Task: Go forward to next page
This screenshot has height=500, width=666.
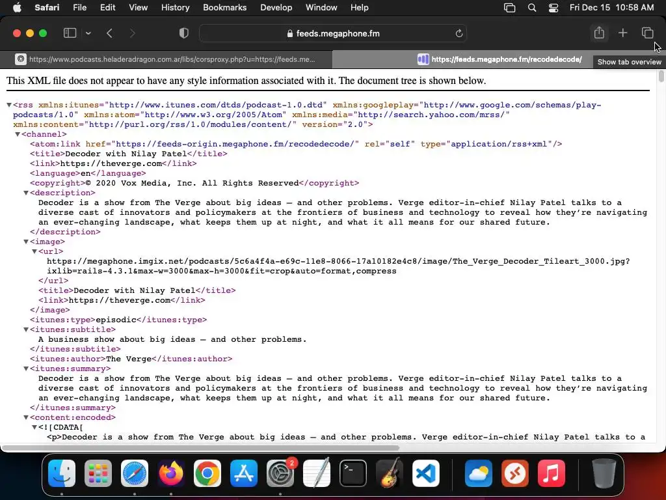Action: [x=132, y=33]
